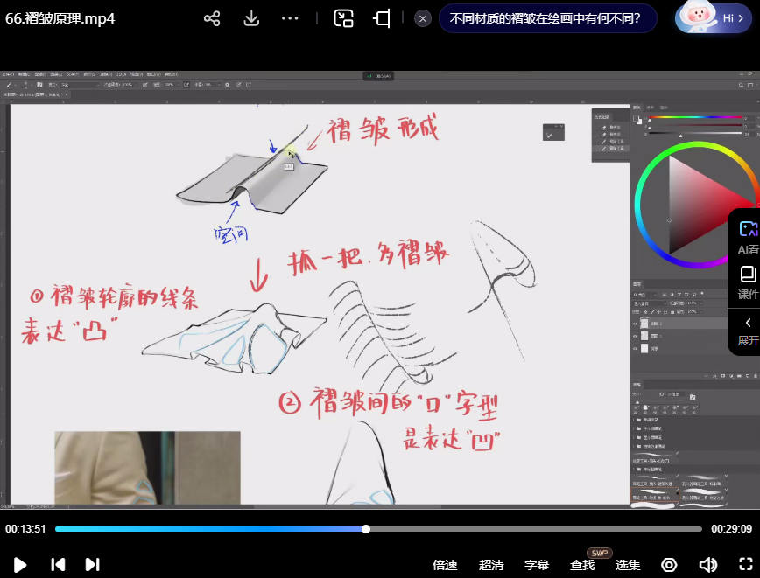
Task: Open the 选集 episode list
Action: [x=628, y=565]
